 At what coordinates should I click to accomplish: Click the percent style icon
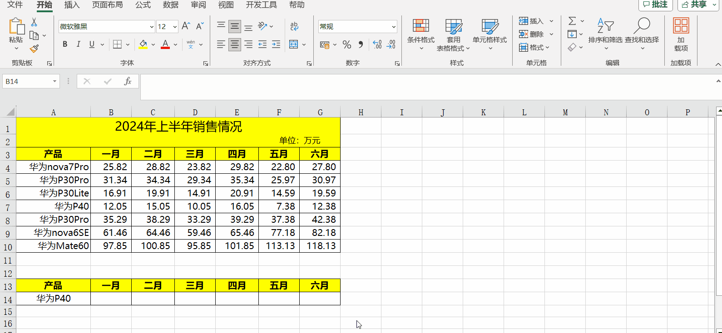pos(347,44)
